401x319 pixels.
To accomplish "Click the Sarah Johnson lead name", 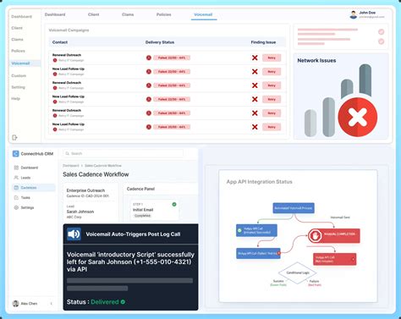I will [80, 212].
